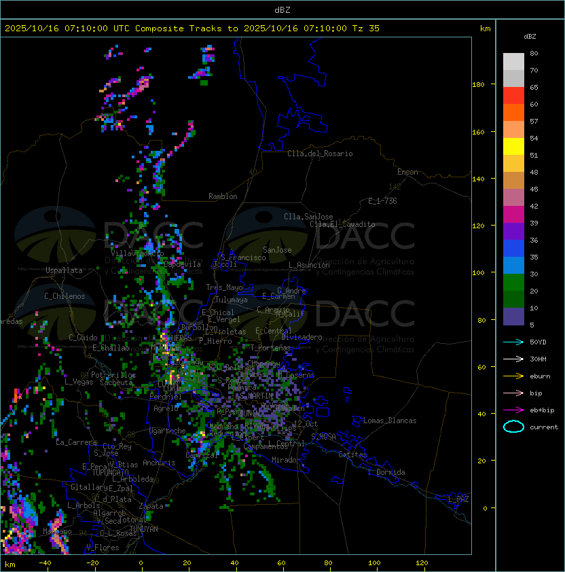The height and width of the screenshot is (572, 565).
Task: Click the Clla.El_Cavadito label
Action: tap(342, 224)
